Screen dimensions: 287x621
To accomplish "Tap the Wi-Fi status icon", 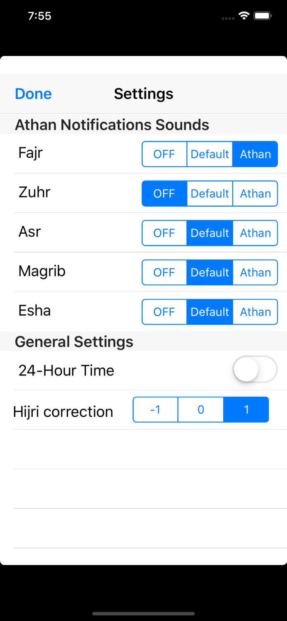I will tap(244, 15).
